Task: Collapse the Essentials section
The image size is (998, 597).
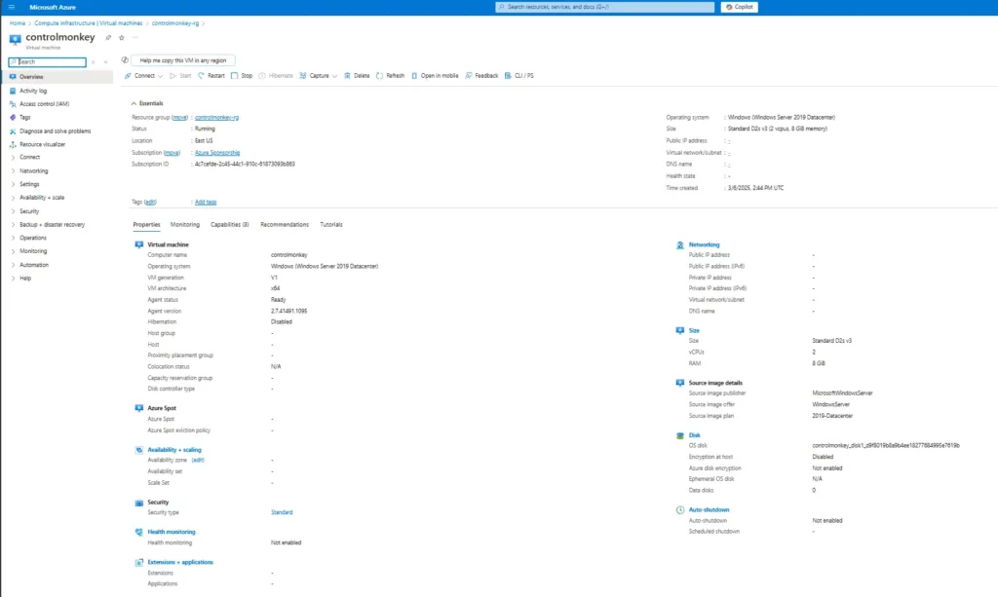Action: point(134,103)
